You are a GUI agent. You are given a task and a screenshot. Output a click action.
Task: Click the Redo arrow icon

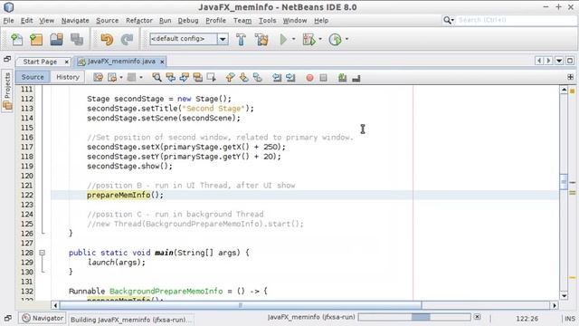(x=127, y=39)
